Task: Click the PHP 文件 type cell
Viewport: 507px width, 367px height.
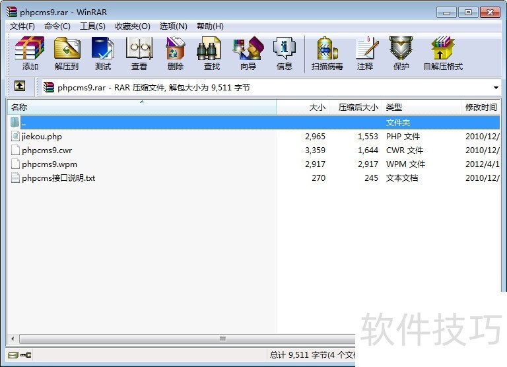Action: (403, 137)
